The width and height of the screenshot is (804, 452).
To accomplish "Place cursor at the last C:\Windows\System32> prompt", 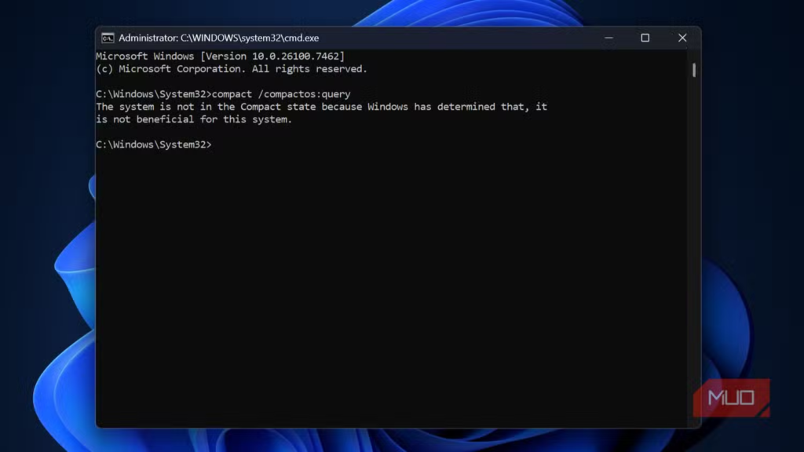I will coord(215,144).
